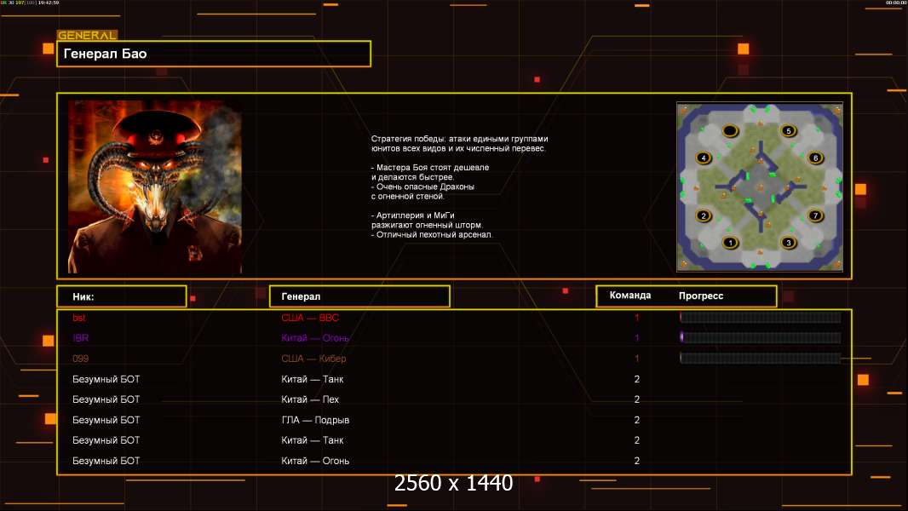
Task: Click player bst's loading progress bar
Action: [x=760, y=318]
